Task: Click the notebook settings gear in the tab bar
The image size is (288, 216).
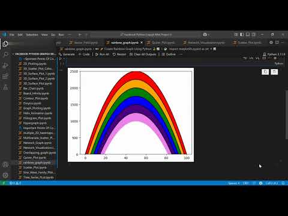Action: (271, 43)
